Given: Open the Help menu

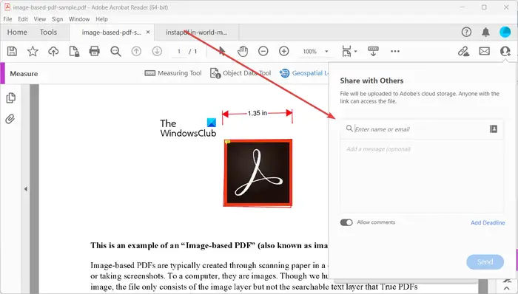Looking at the screenshot, I should (x=102, y=19).
